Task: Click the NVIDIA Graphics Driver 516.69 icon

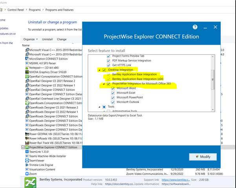Action: pyautogui.click(x=27, y=72)
